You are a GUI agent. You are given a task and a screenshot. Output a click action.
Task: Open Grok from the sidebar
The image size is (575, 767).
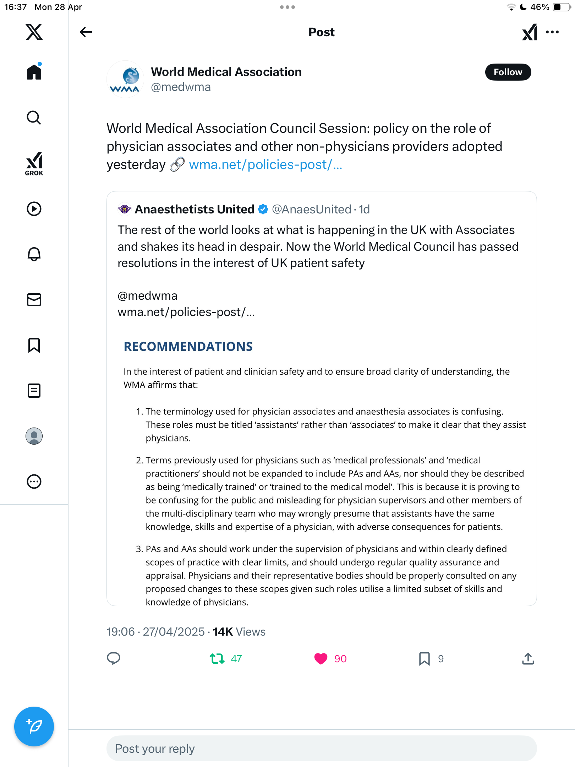[x=34, y=164]
